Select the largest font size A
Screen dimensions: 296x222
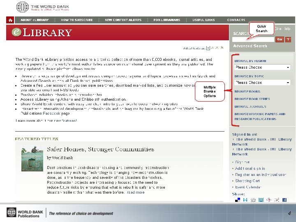(x=222, y=48)
